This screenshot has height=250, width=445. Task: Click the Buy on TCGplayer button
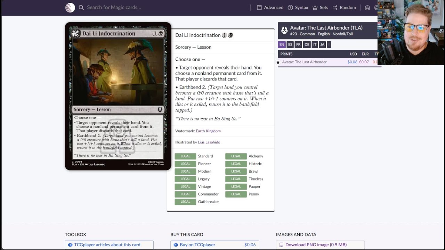(215, 245)
